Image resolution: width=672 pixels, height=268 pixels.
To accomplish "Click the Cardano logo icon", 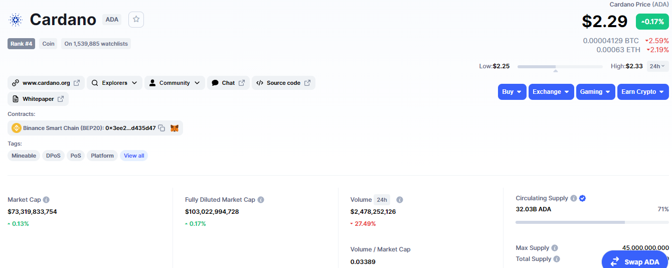I will click(x=16, y=20).
